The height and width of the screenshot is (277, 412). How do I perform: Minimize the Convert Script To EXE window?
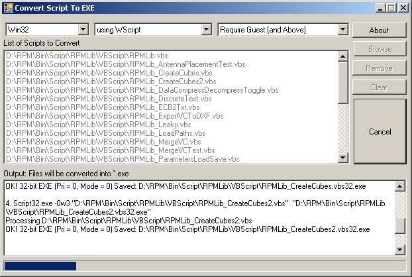tap(380, 8)
